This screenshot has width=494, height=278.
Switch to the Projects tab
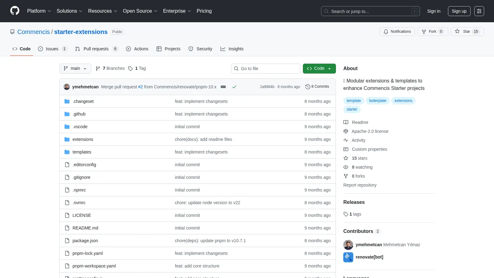click(169, 49)
